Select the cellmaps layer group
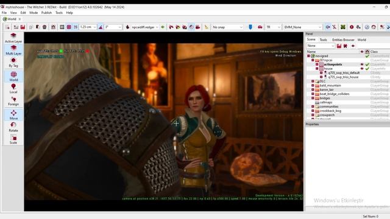 (326, 102)
